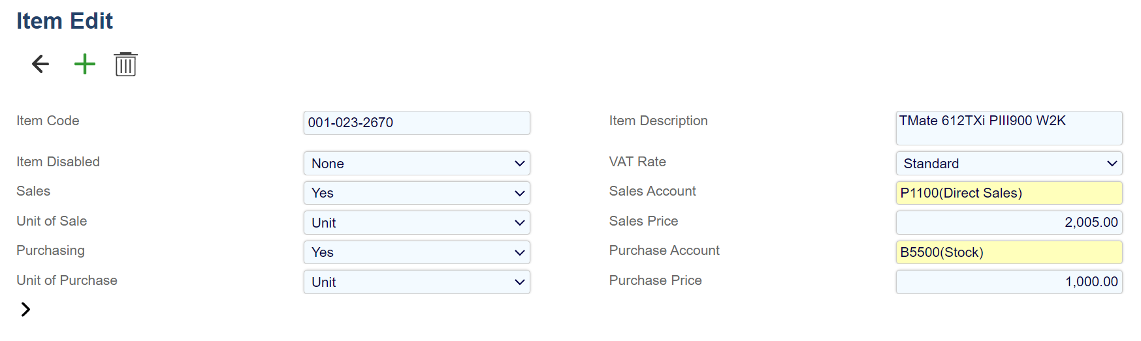Screen dimensions: 1141x341
Task: Click the Purchase Price field
Action: 1008,282
